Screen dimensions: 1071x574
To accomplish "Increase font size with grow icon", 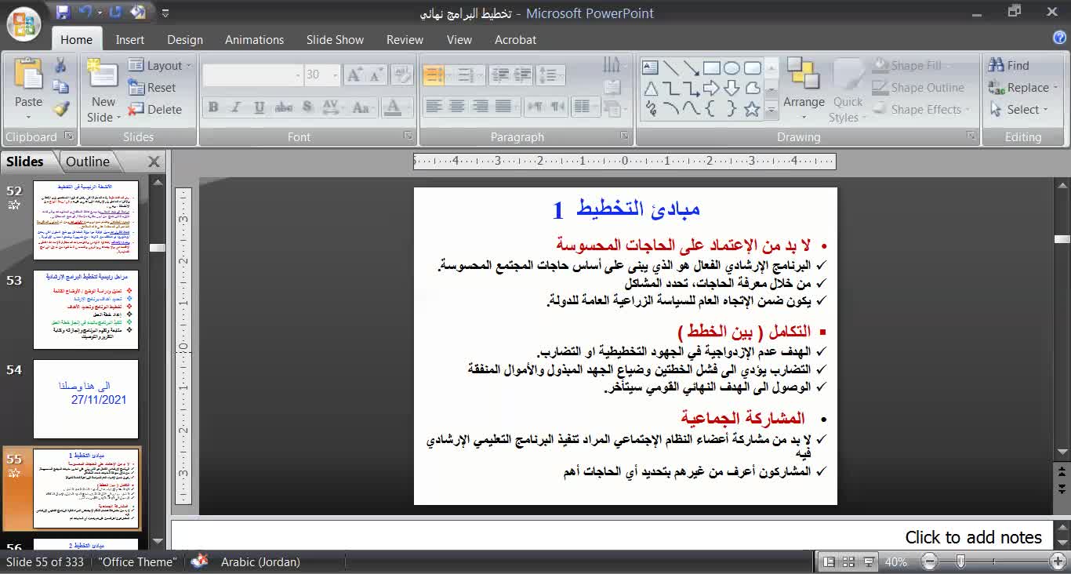I will pos(354,74).
